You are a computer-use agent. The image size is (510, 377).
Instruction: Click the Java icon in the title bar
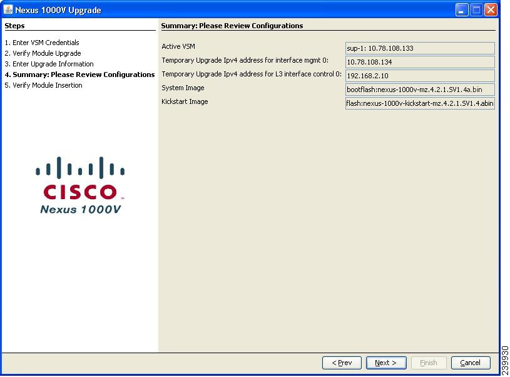pyautogui.click(x=8, y=9)
